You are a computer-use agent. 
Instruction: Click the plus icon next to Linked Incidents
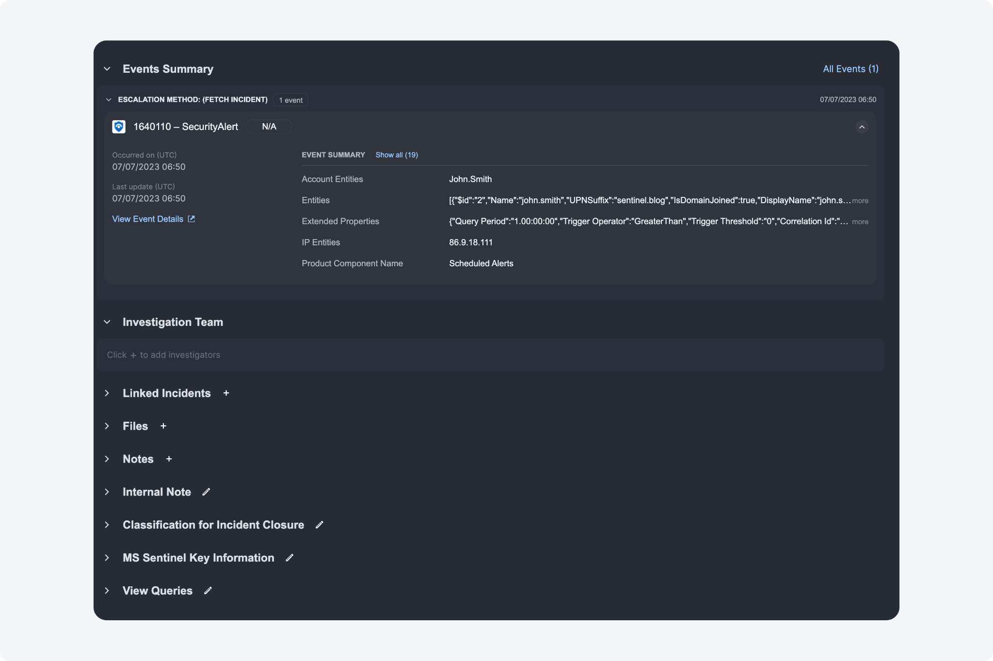(226, 393)
